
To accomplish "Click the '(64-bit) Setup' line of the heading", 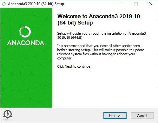I will pyautogui.click(x=75, y=23).
